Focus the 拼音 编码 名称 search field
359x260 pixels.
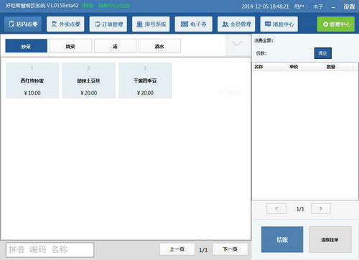pos(50,250)
